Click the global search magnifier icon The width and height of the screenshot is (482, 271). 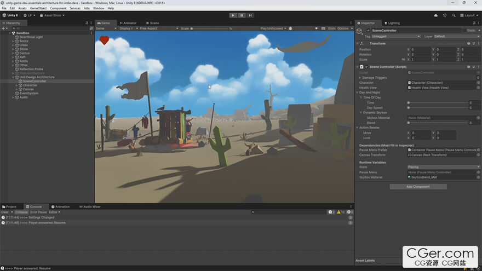click(x=454, y=15)
